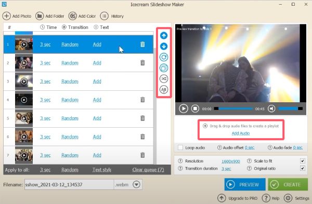Open the Add Folder option
Image resolution: width=312 pixels, height=204 pixels.
(50, 16)
